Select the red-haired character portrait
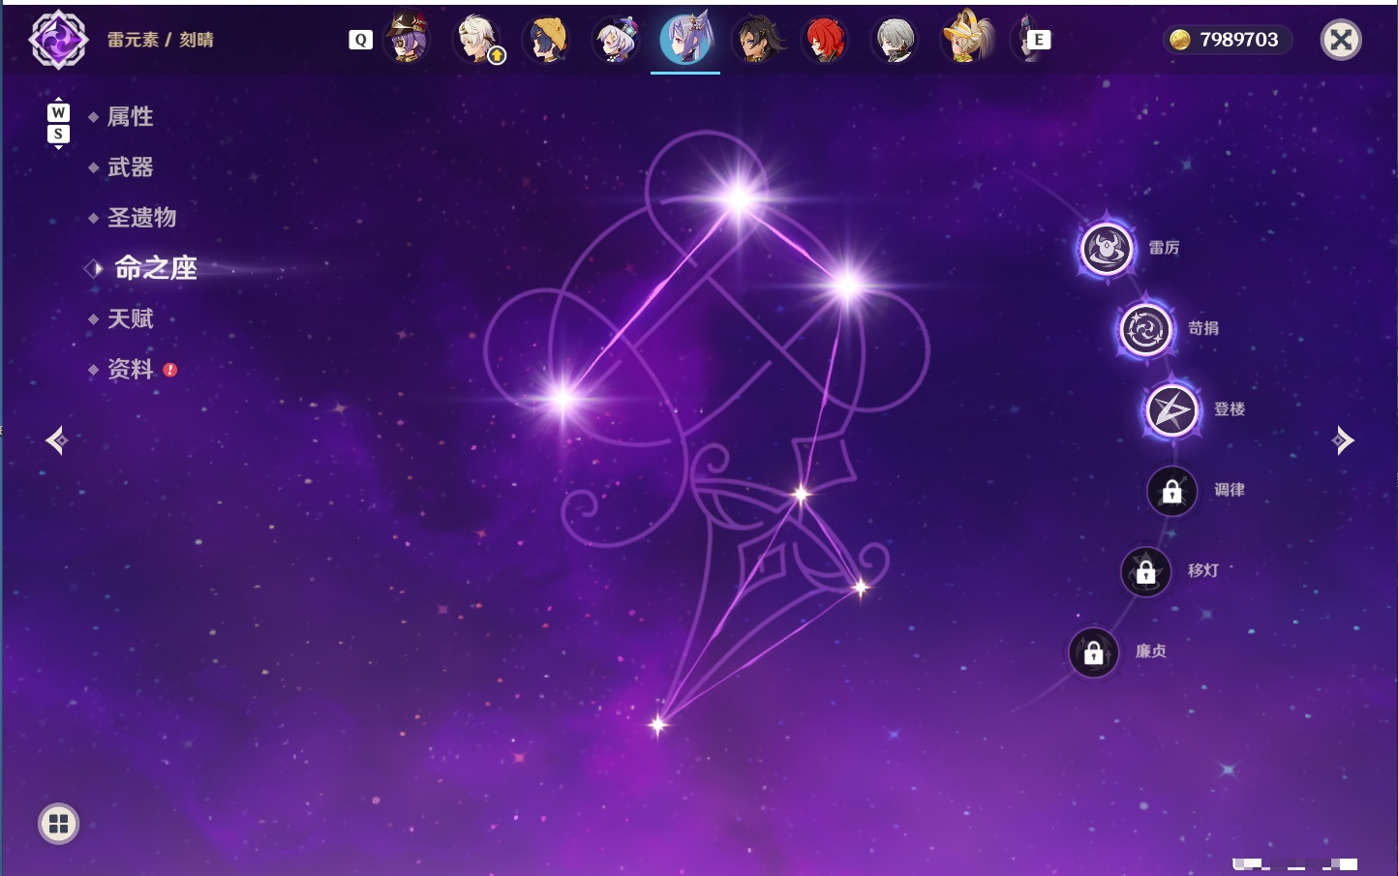The width and height of the screenshot is (1398, 876). point(825,40)
